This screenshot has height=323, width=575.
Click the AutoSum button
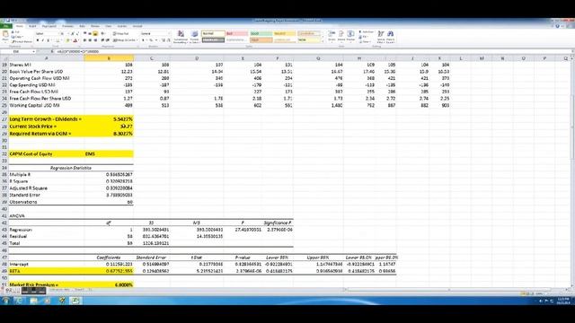click(366, 32)
